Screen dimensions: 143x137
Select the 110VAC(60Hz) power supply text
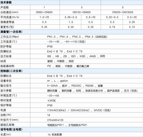point(57,110)
